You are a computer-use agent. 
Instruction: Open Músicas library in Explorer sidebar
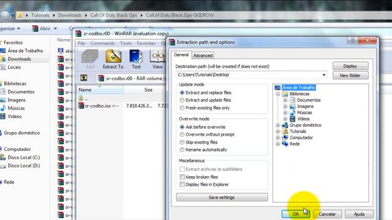[x=16, y=108]
